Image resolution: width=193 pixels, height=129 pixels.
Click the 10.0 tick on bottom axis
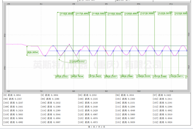tap(139, 91)
